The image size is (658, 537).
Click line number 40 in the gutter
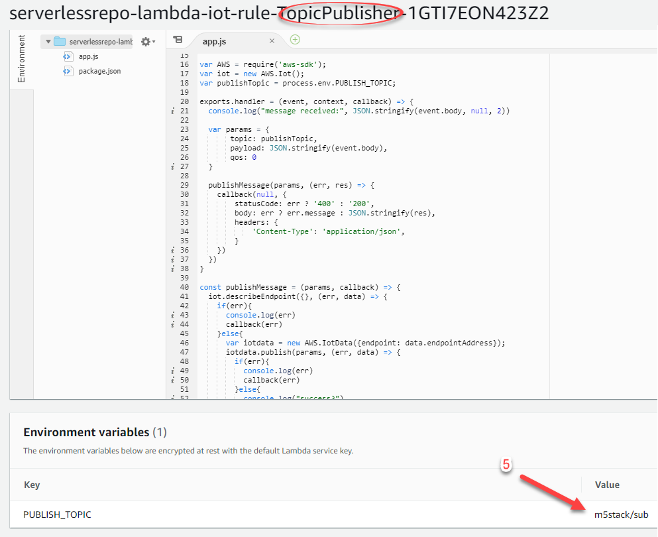184,287
